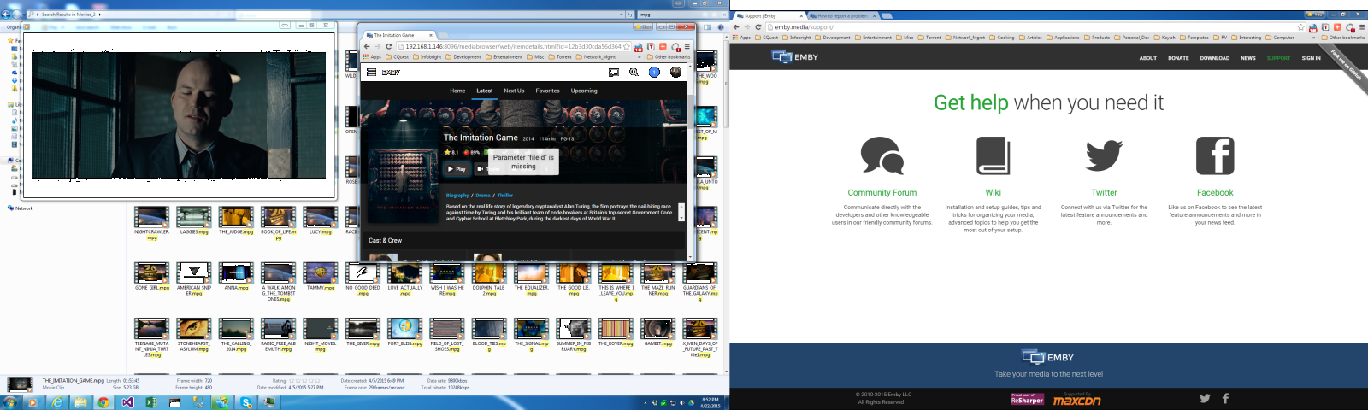Click the Biography genre link
This screenshot has width=1368, height=410.
(x=457, y=196)
